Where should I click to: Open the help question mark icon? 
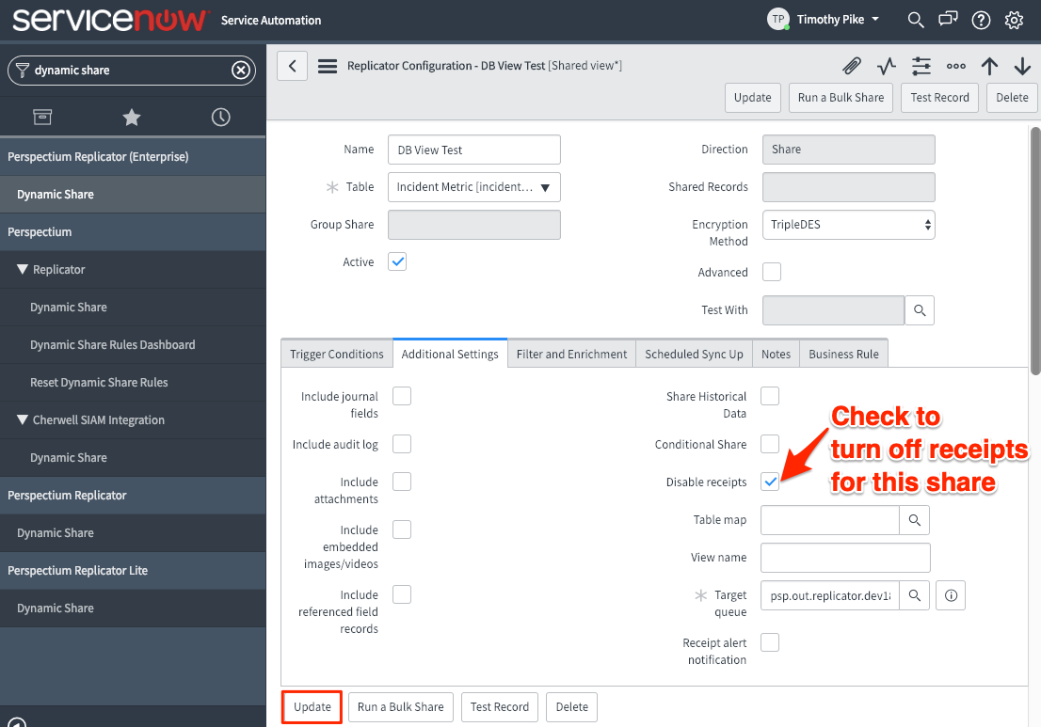click(x=981, y=20)
